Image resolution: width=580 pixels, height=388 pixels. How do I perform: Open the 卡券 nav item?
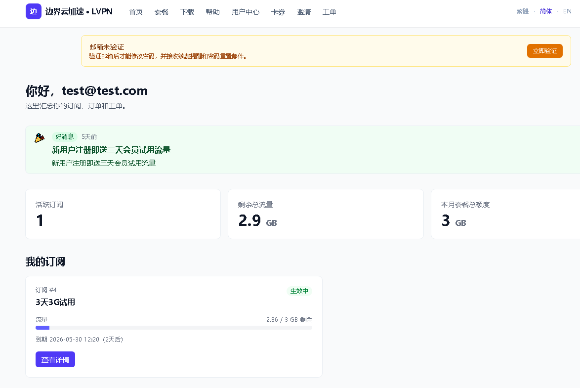coord(278,12)
